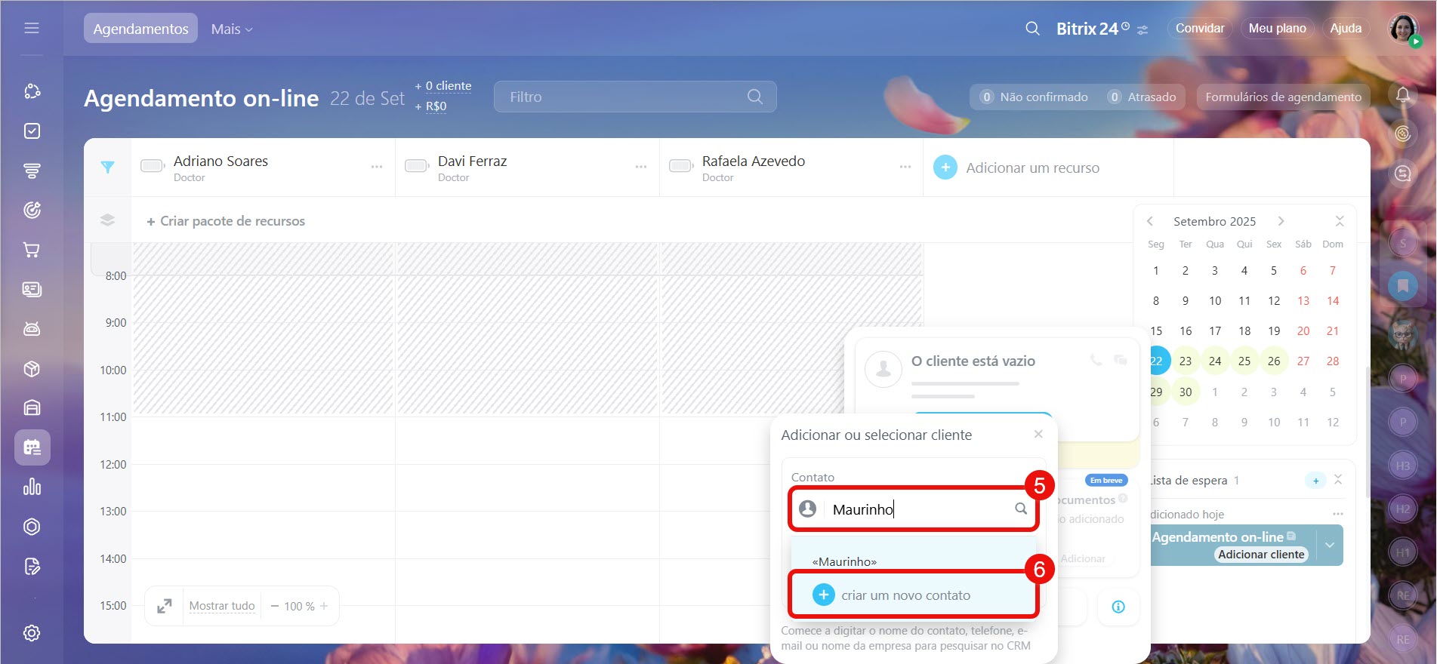
Task: Expand the Agendamento on-line card chevron
Action: pyautogui.click(x=1329, y=545)
